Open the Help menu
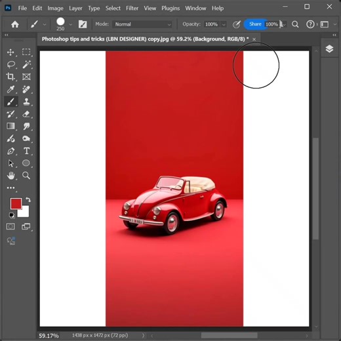 click(x=218, y=9)
